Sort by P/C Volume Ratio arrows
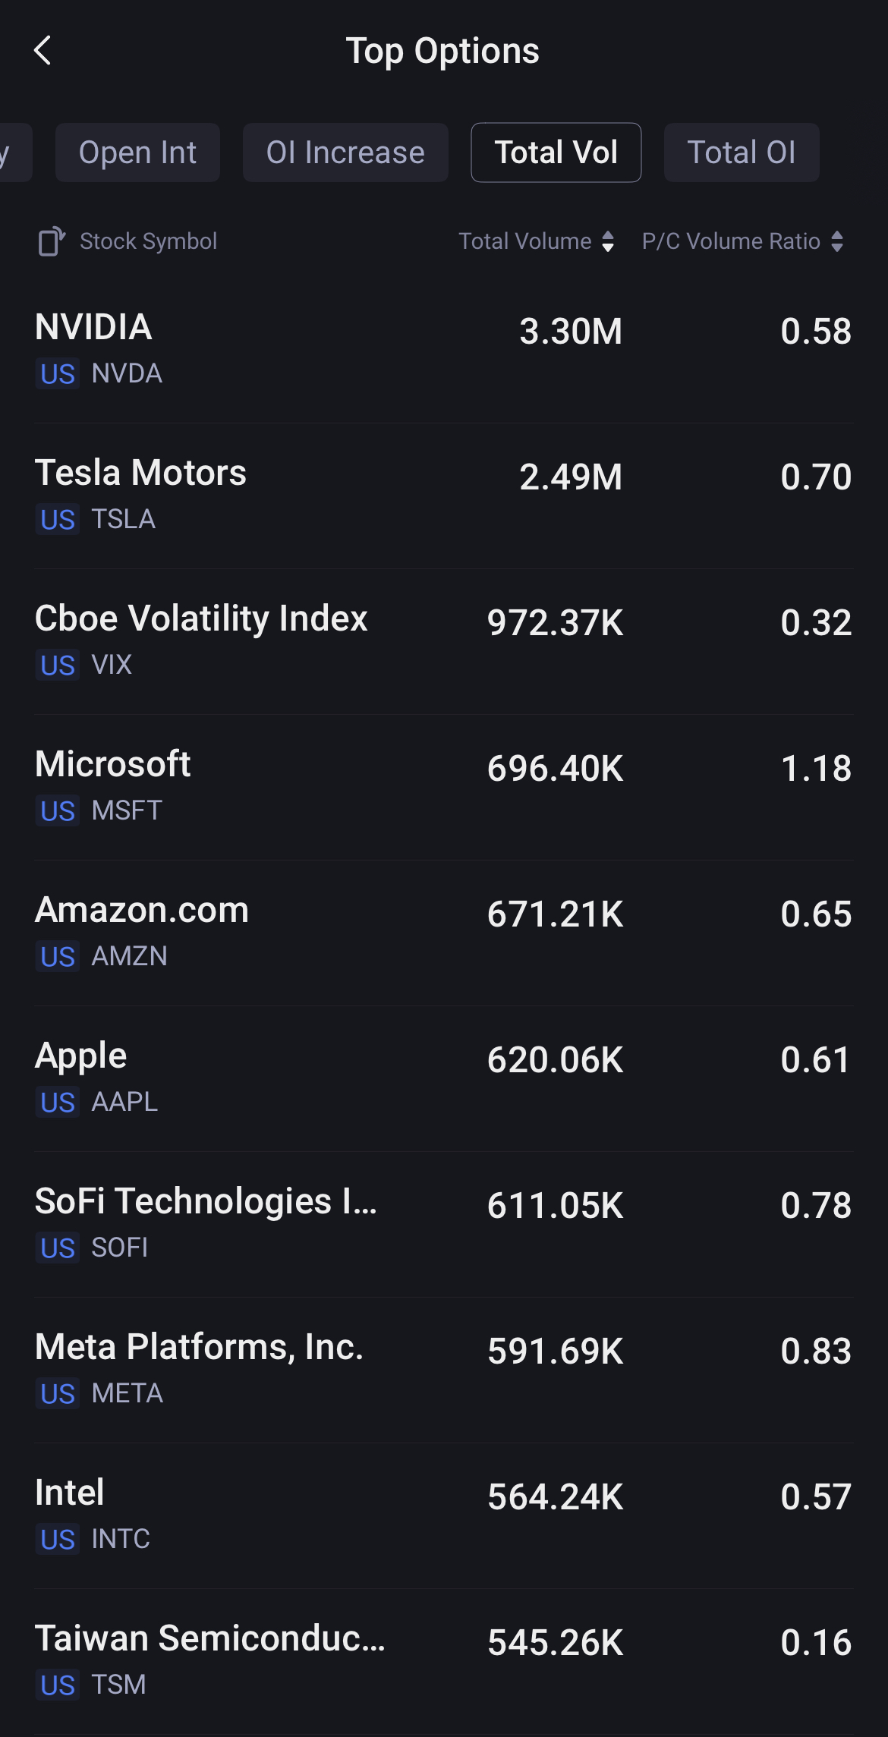The width and height of the screenshot is (888, 1737). (x=837, y=241)
